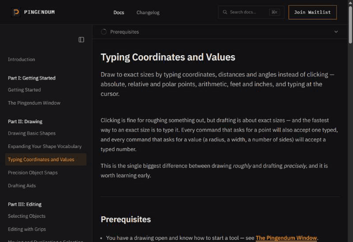Open Precision Object Snaps page
Screen dimensions: 353x242
coord(33,173)
